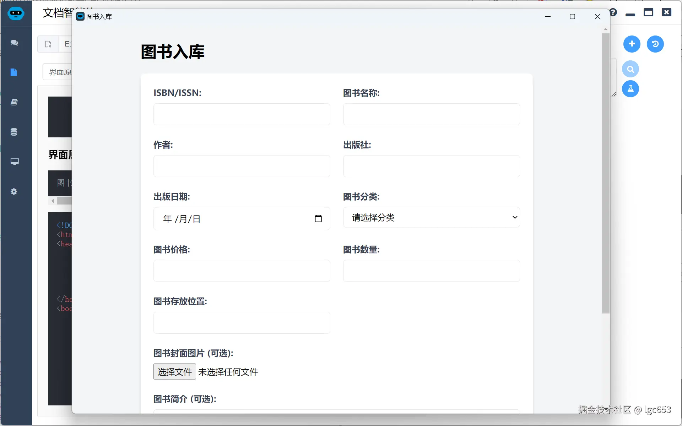Viewport: 682px width, 426px height.
Task: Click the blue plus button
Action: [x=632, y=44]
